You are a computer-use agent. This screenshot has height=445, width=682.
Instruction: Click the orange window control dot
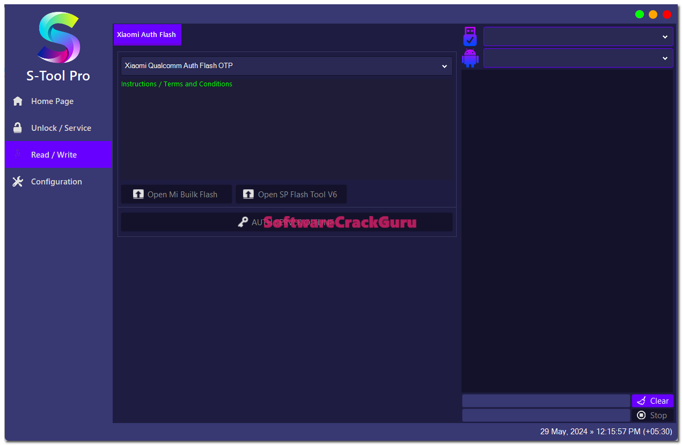[653, 14]
